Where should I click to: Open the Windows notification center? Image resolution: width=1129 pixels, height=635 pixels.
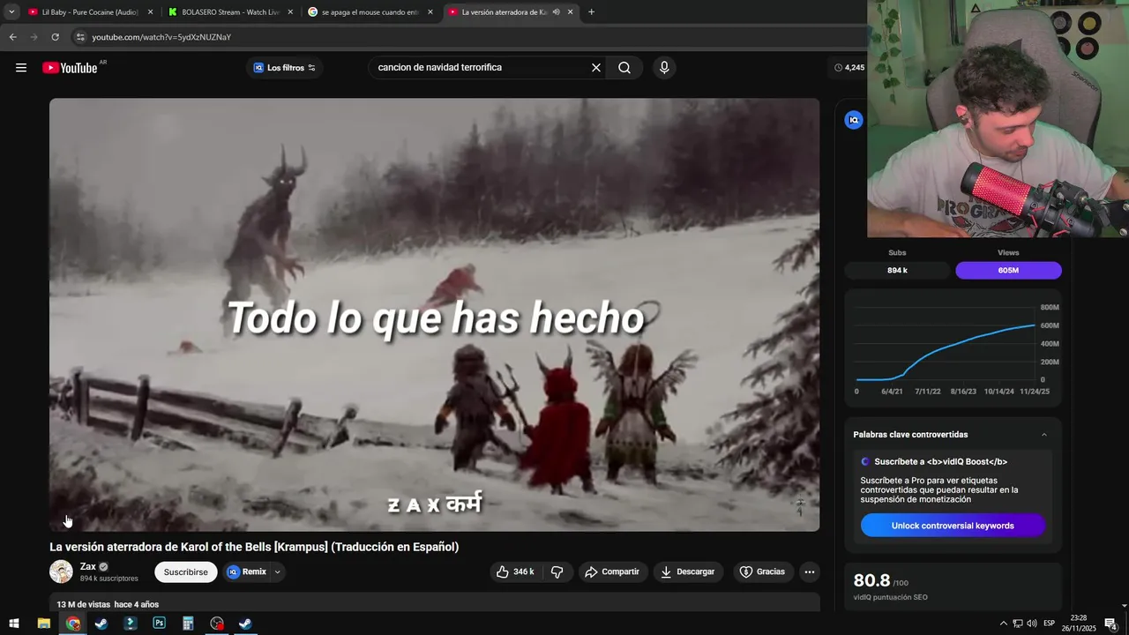coord(1111,624)
